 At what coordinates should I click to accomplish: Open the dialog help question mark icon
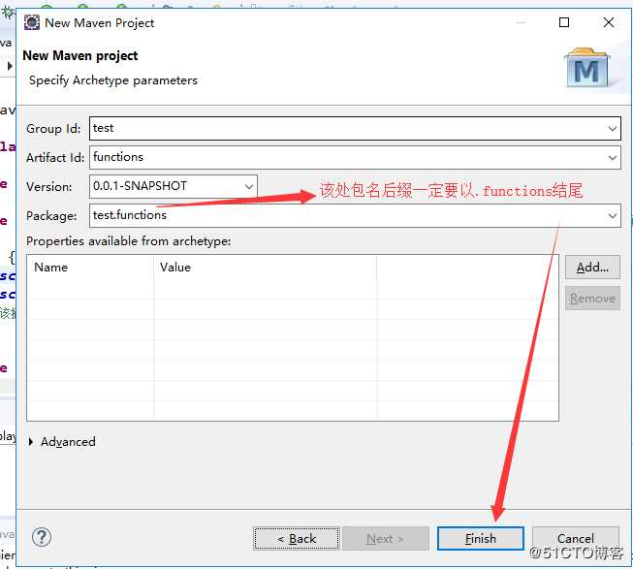point(42,537)
